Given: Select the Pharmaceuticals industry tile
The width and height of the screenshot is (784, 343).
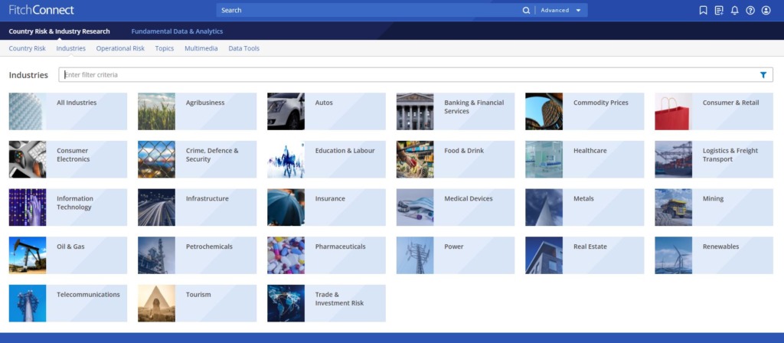Looking at the screenshot, I should pos(326,256).
